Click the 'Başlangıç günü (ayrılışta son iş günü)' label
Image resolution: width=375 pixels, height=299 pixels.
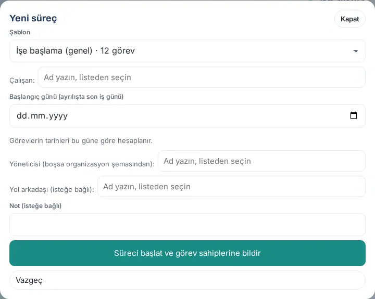pyautogui.click(x=67, y=97)
